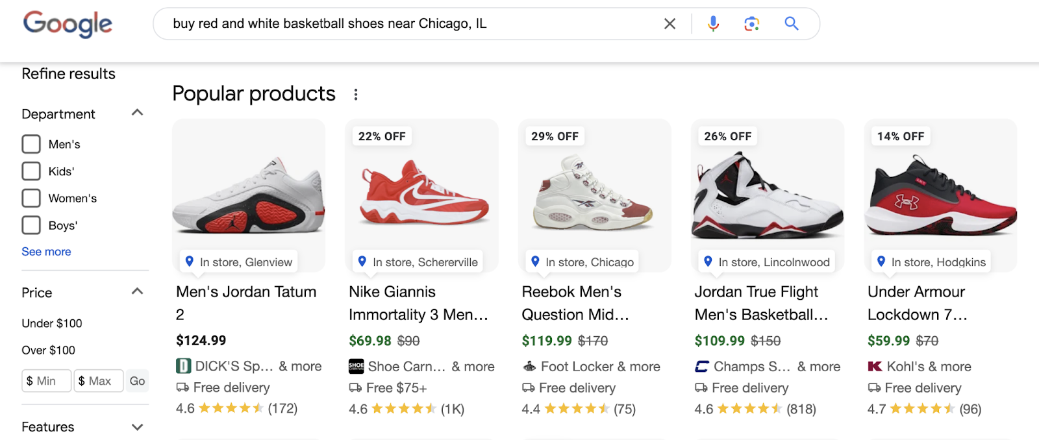Viewport: 1039px width, 440px height.
Task: Click See more departments
Action: [x=45, y=251]
